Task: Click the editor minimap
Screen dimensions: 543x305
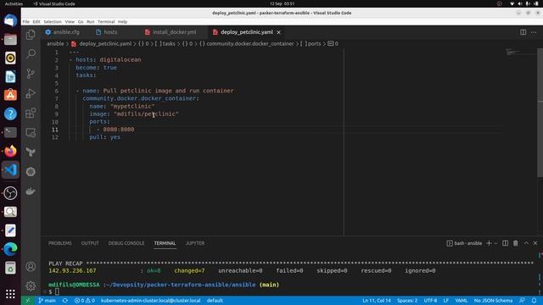Action: pos(518,53)
